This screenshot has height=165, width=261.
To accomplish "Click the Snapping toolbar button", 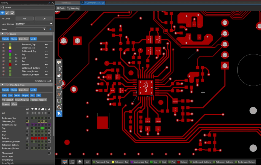I will pyautogui.click(x=73, y=8).
